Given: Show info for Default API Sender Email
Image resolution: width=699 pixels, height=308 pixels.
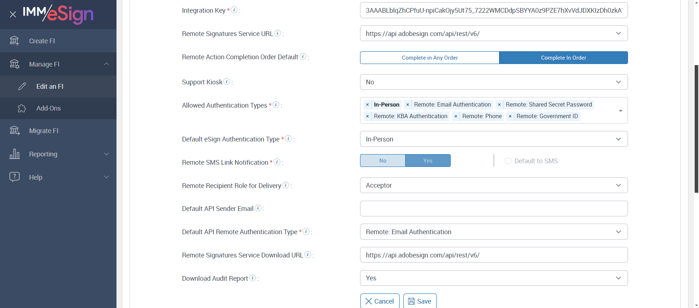Looking at the screenshot, I should click(x=258, y=208).
